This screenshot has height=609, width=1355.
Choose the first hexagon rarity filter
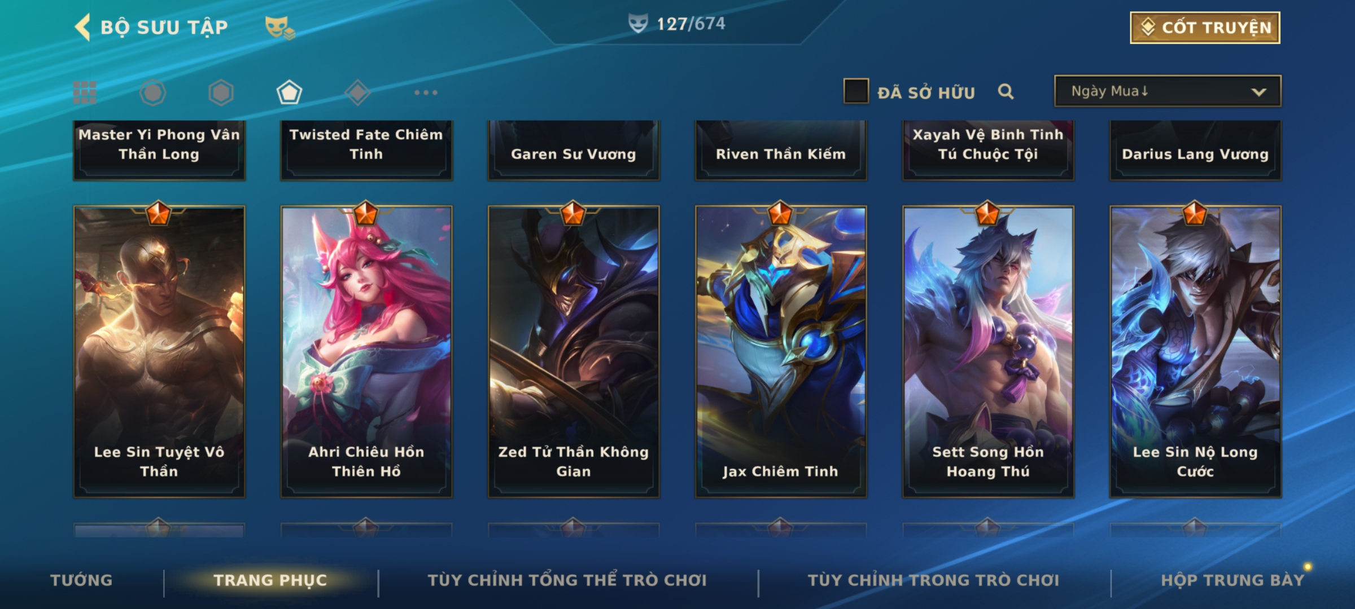point(153,92)
